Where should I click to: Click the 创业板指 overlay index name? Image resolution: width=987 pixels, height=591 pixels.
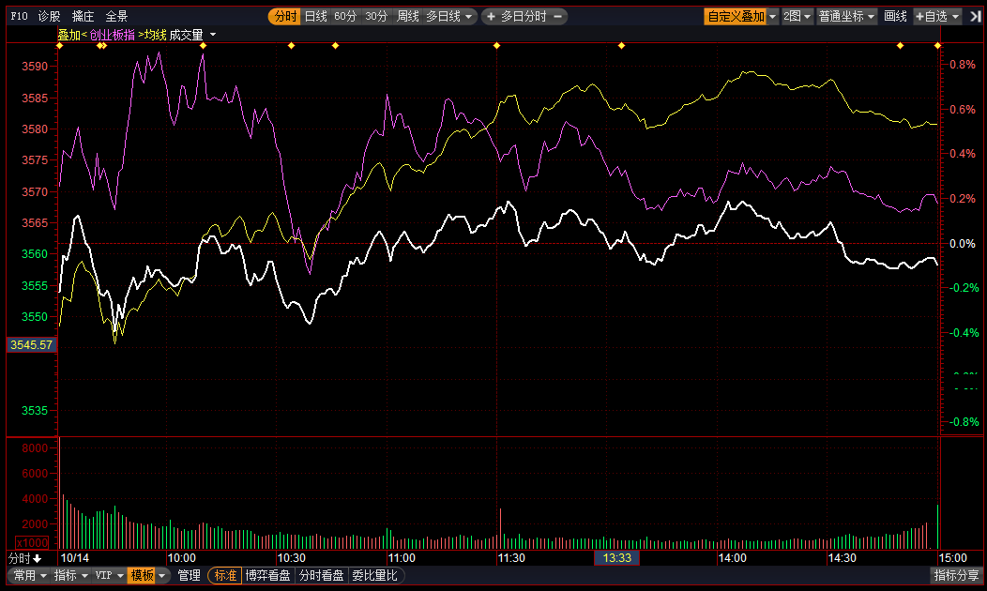click(x=112, y=36)
